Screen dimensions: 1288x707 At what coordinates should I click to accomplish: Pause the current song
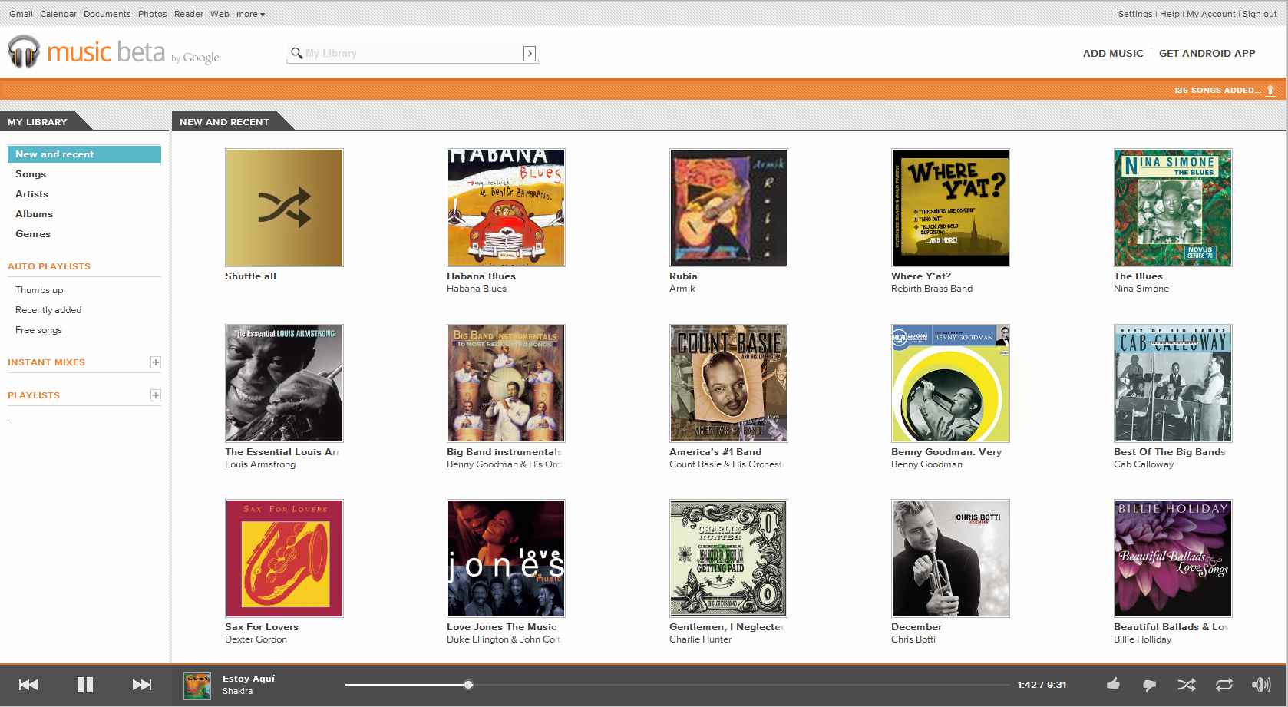point(85,685)
